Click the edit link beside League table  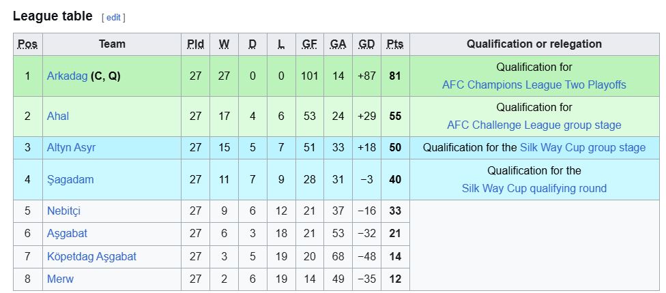113,17
